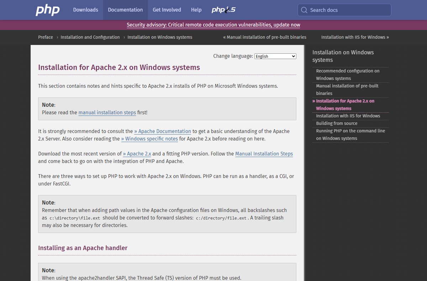
Task: Open the Get Involved menu item
Action: (x=167, y=10)
